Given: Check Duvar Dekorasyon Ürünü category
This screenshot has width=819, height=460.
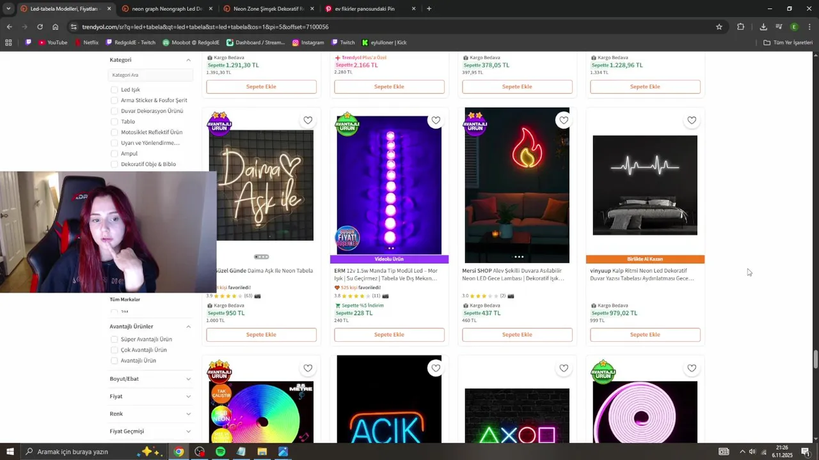Looking at the screenshot, I should (114, 111).
